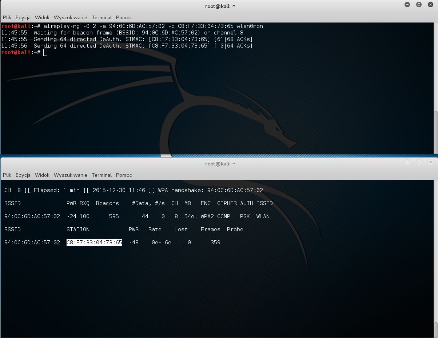Open Plik menu in bottom terminal

coord(7,175)
